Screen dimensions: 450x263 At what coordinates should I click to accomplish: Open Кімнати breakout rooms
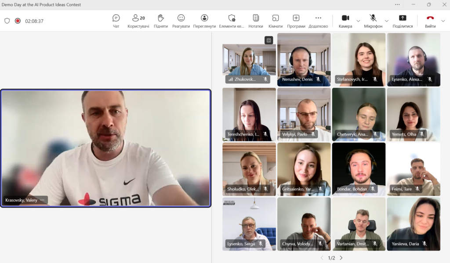tap(276, 21)
